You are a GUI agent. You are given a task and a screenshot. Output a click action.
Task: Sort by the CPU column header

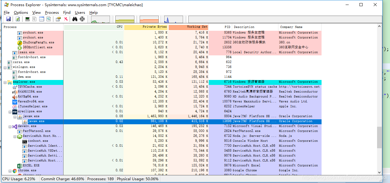point(94,27)
